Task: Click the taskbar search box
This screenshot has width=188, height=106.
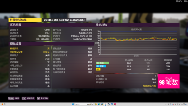Action: 83,104
